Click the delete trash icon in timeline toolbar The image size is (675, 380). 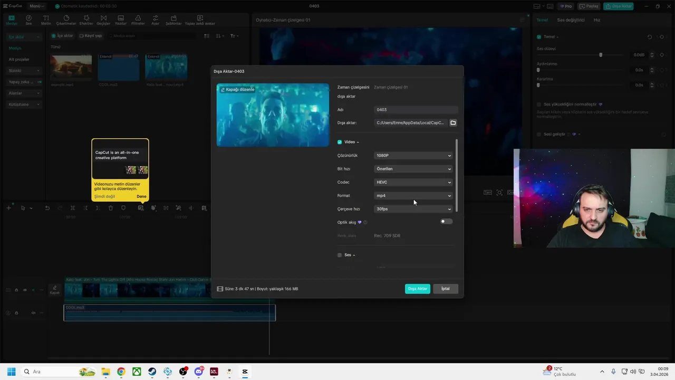coord(111,208)
